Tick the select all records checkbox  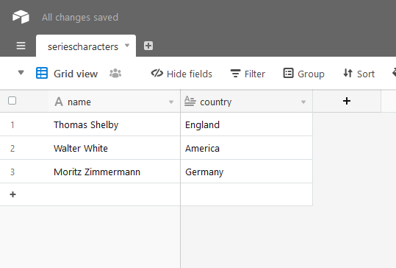pos(12,100)
